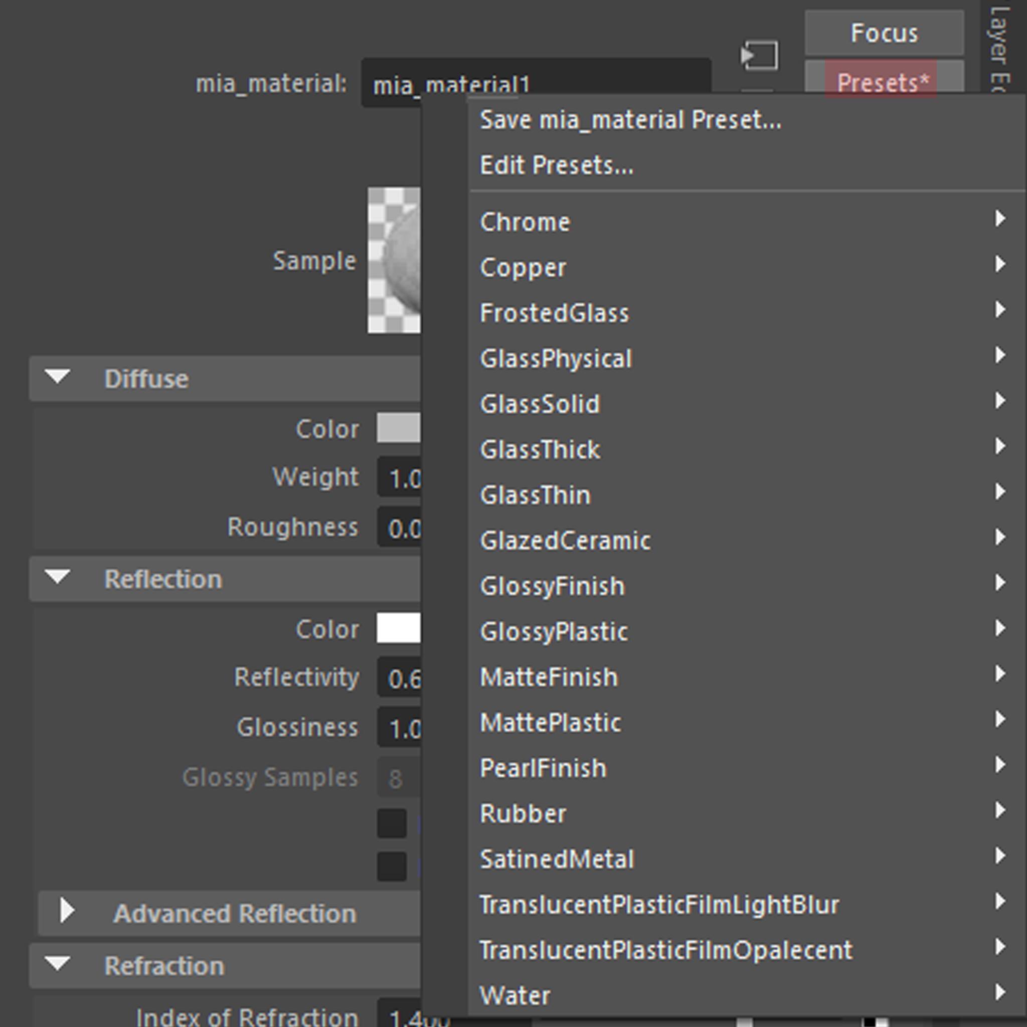Screen dimensions: 1027x1027
Task: Click the Diffuse Color swatch
Action: 399,428
